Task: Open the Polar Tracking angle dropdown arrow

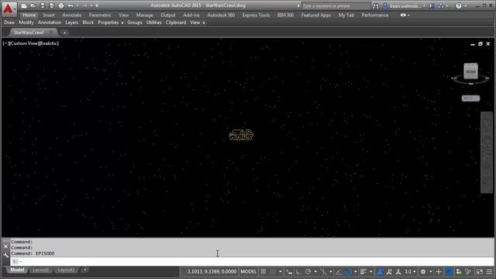Action: point(315,271)
